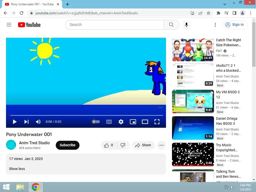The width and height of the screenshot is (256, 192).
Task: Enter full screen mode
Action: click(x=157, y=122)
